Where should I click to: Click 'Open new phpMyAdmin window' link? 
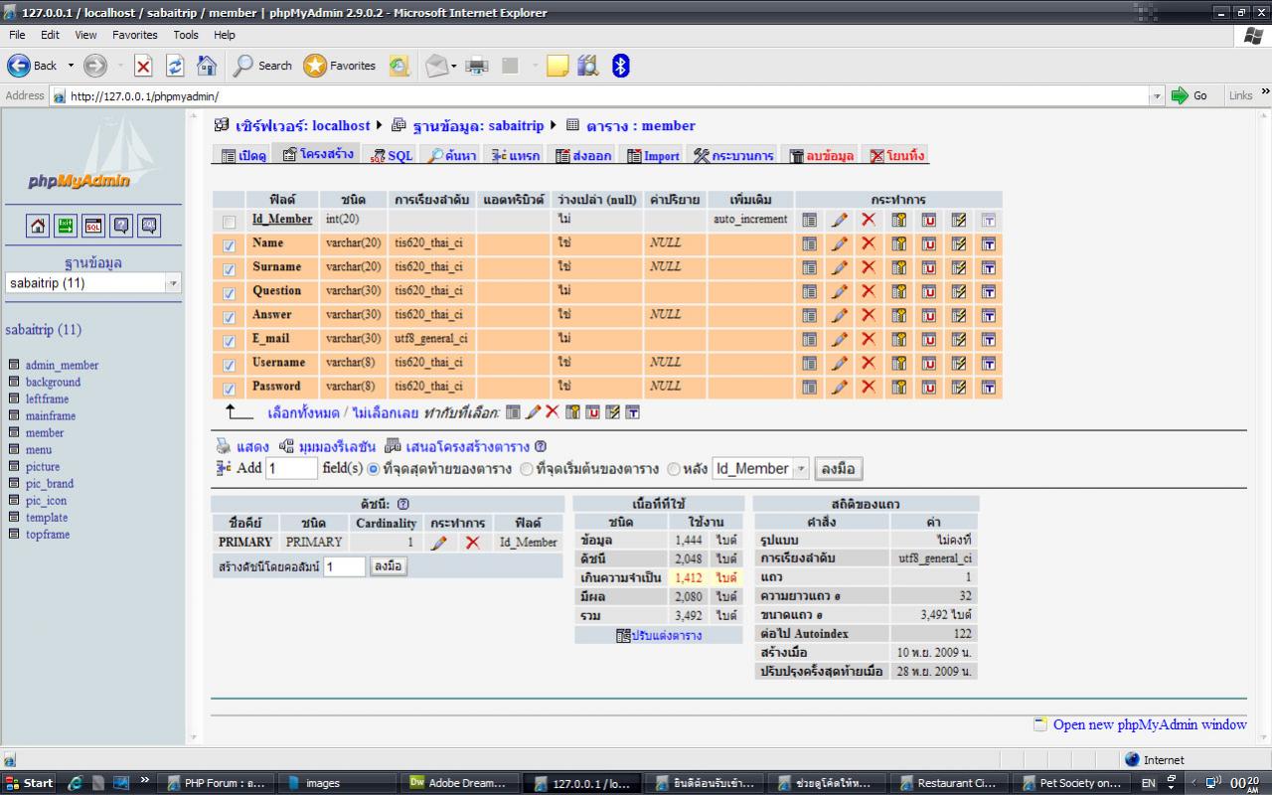pos(1149,724)
